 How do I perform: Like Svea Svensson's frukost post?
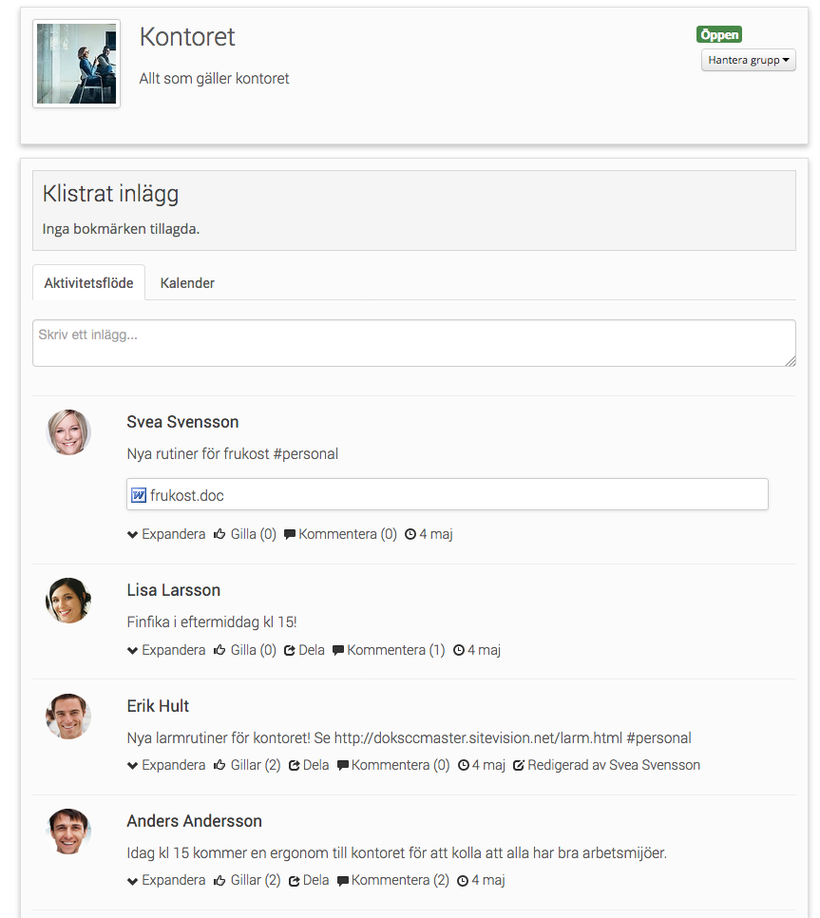coord(244,534)
